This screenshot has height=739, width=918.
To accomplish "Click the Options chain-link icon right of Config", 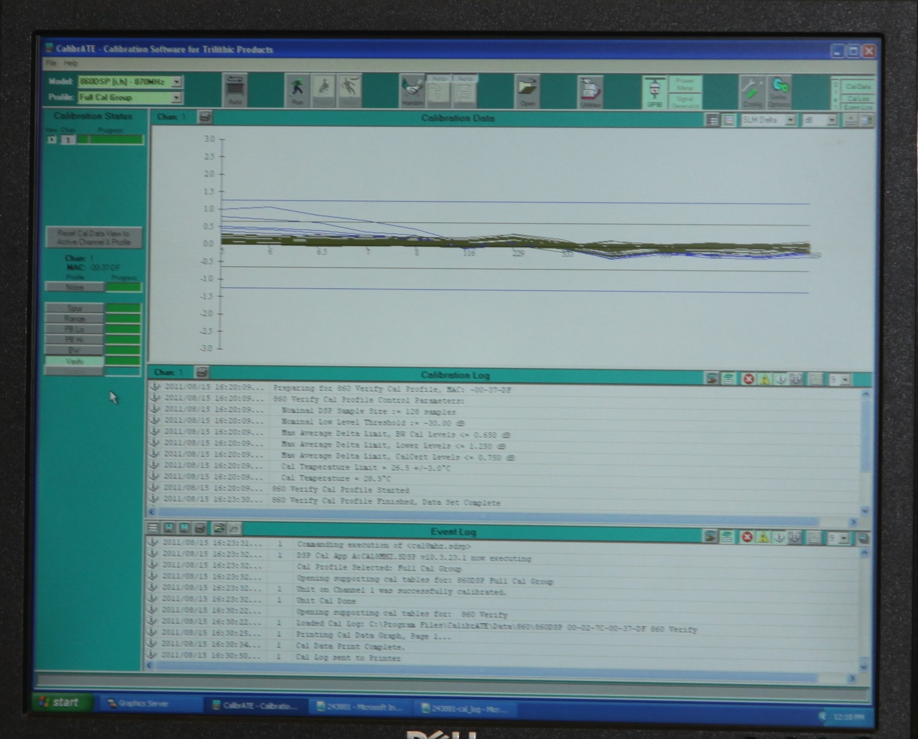I will (x=779, y=92).
